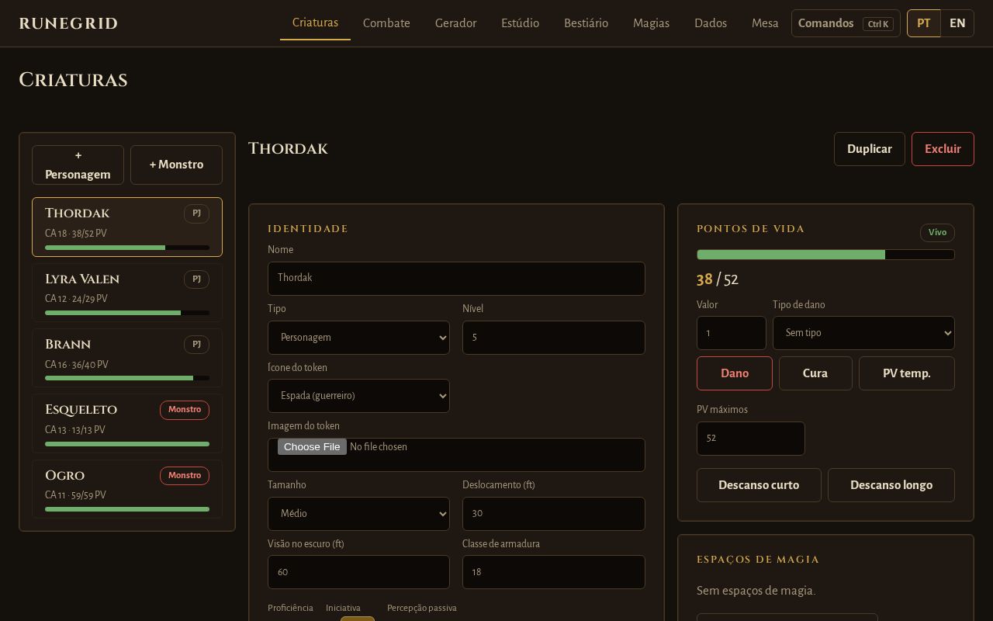Duplicate the Thordak creature
993x621 pixels.
[869, 149]
